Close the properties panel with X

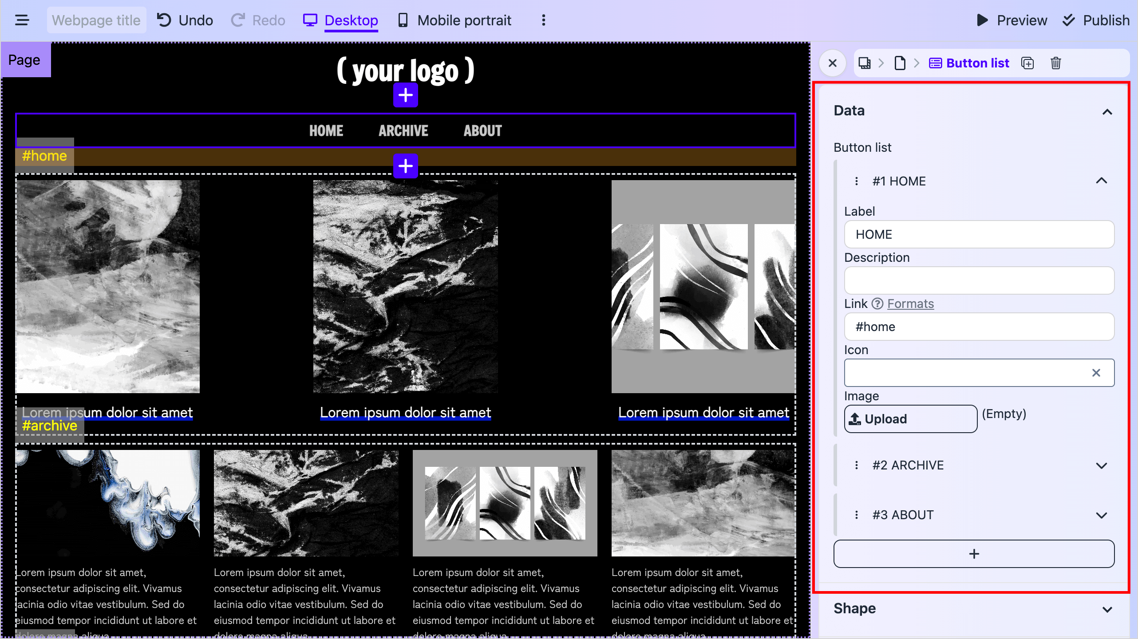[x=833, y=63]
